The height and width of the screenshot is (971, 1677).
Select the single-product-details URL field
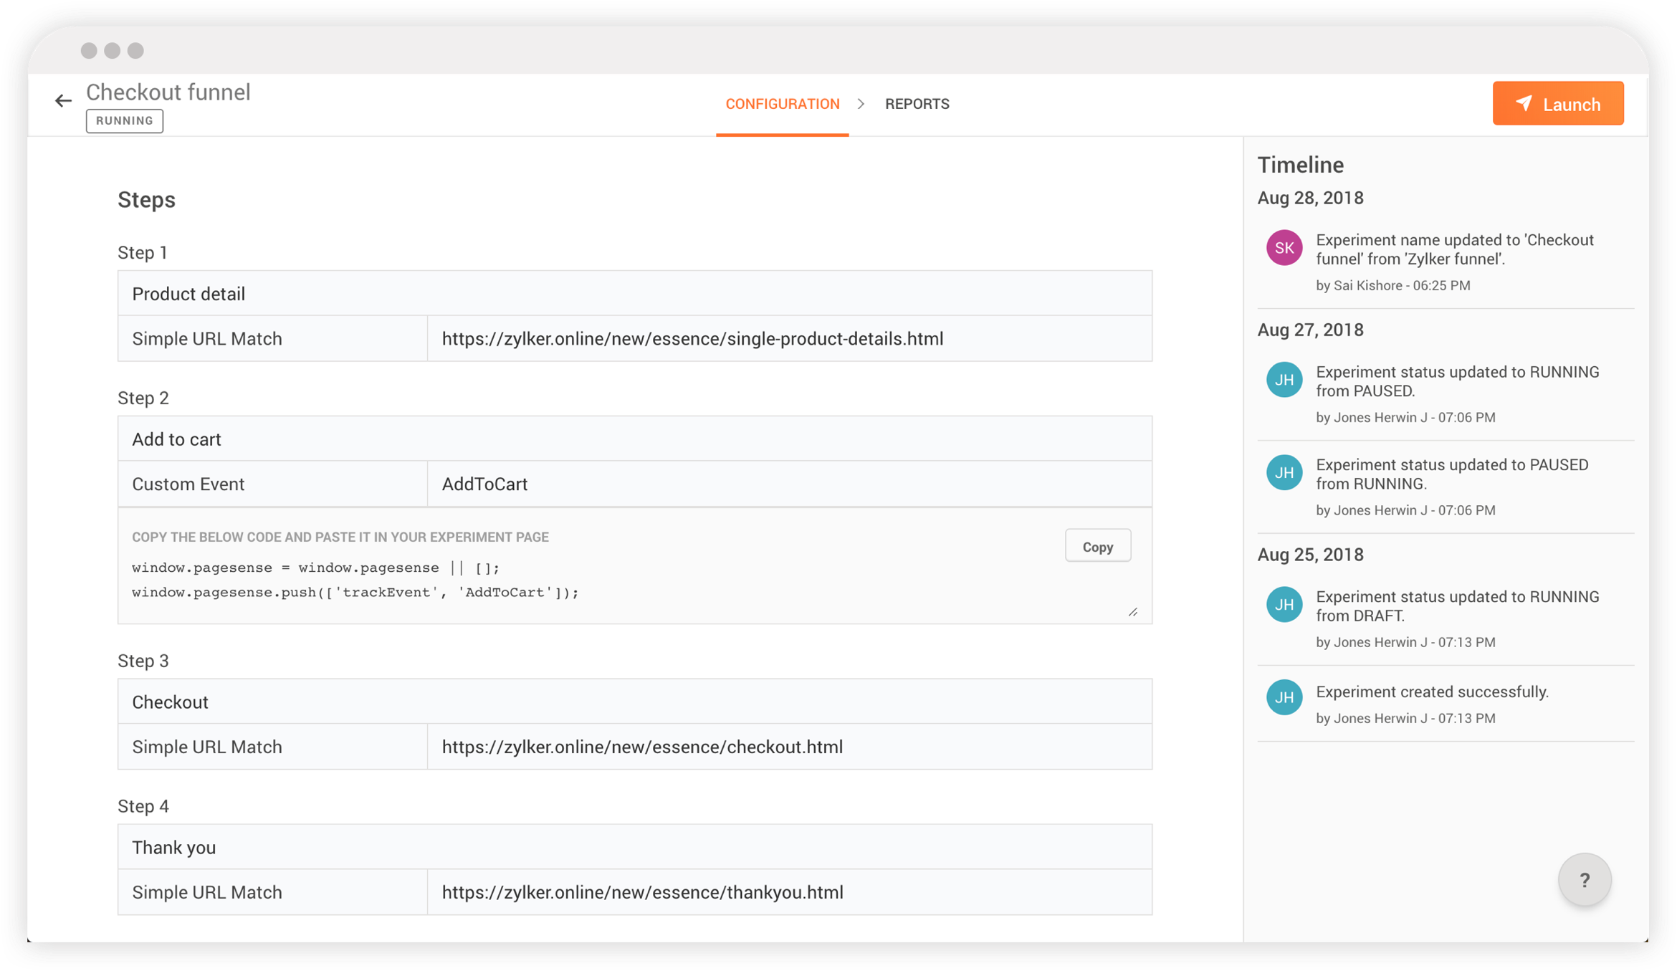pos(788,339)
